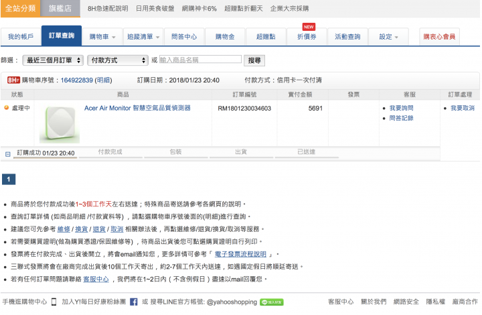Open the 退貨 policy link
Screen dimensions: 482x315
click(x=99, y=229)
